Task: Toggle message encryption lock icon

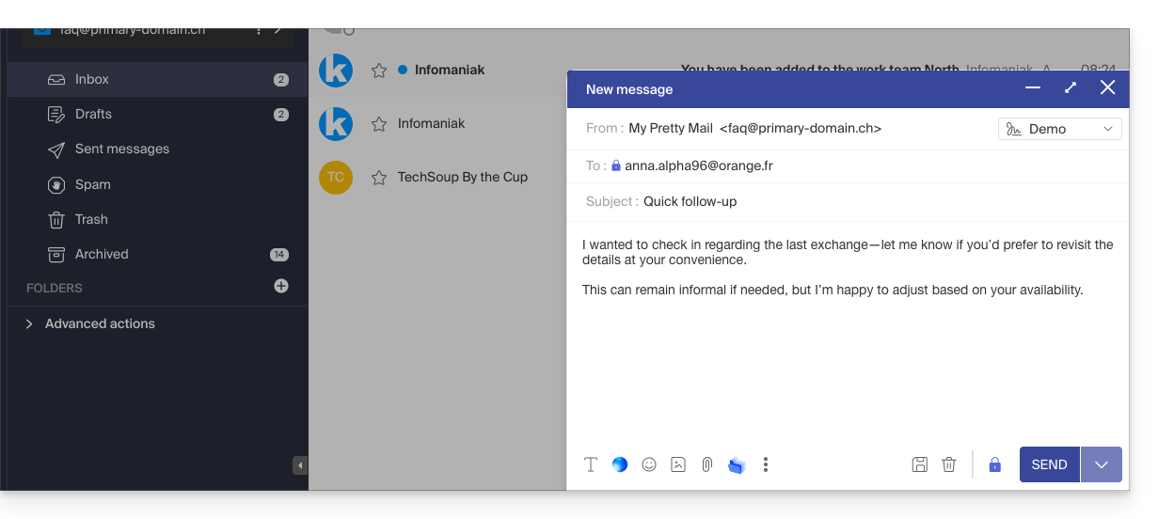Action: [994, 464]
